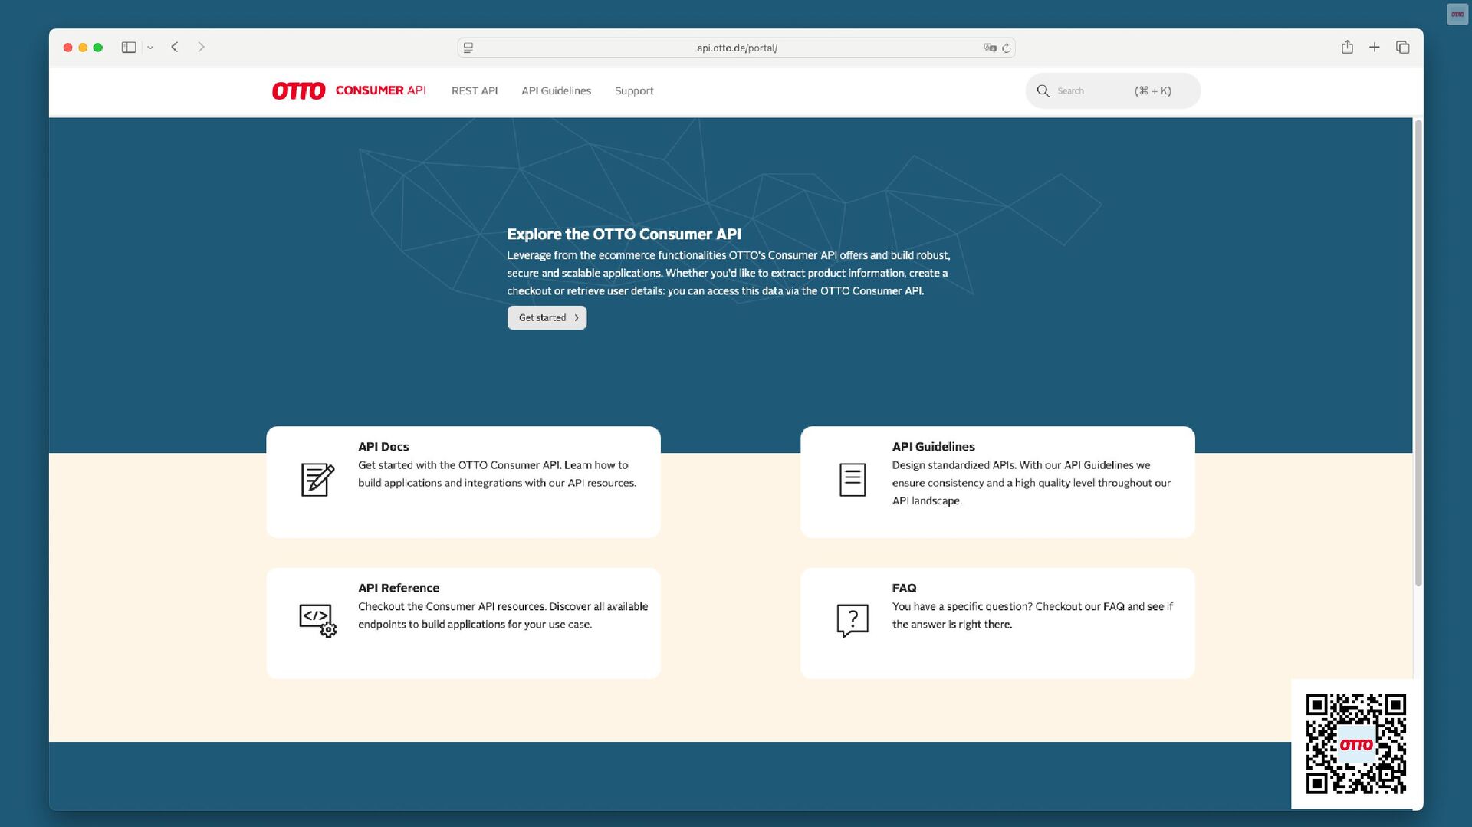Open the FAQ card title

pos(904,588)
